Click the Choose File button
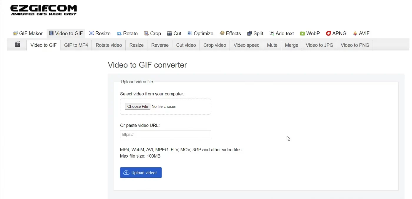This screenshot has height=199, width=412. (x=138, y=107)
